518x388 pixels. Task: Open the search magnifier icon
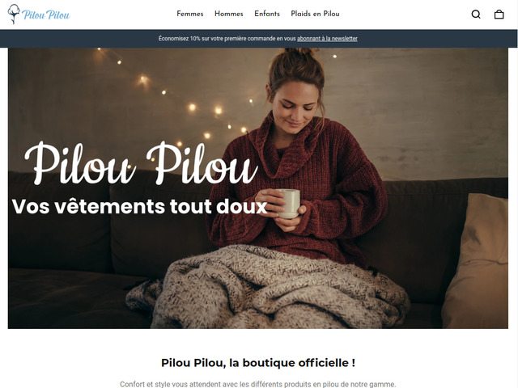pyautogui.click(x=476, y=15)
